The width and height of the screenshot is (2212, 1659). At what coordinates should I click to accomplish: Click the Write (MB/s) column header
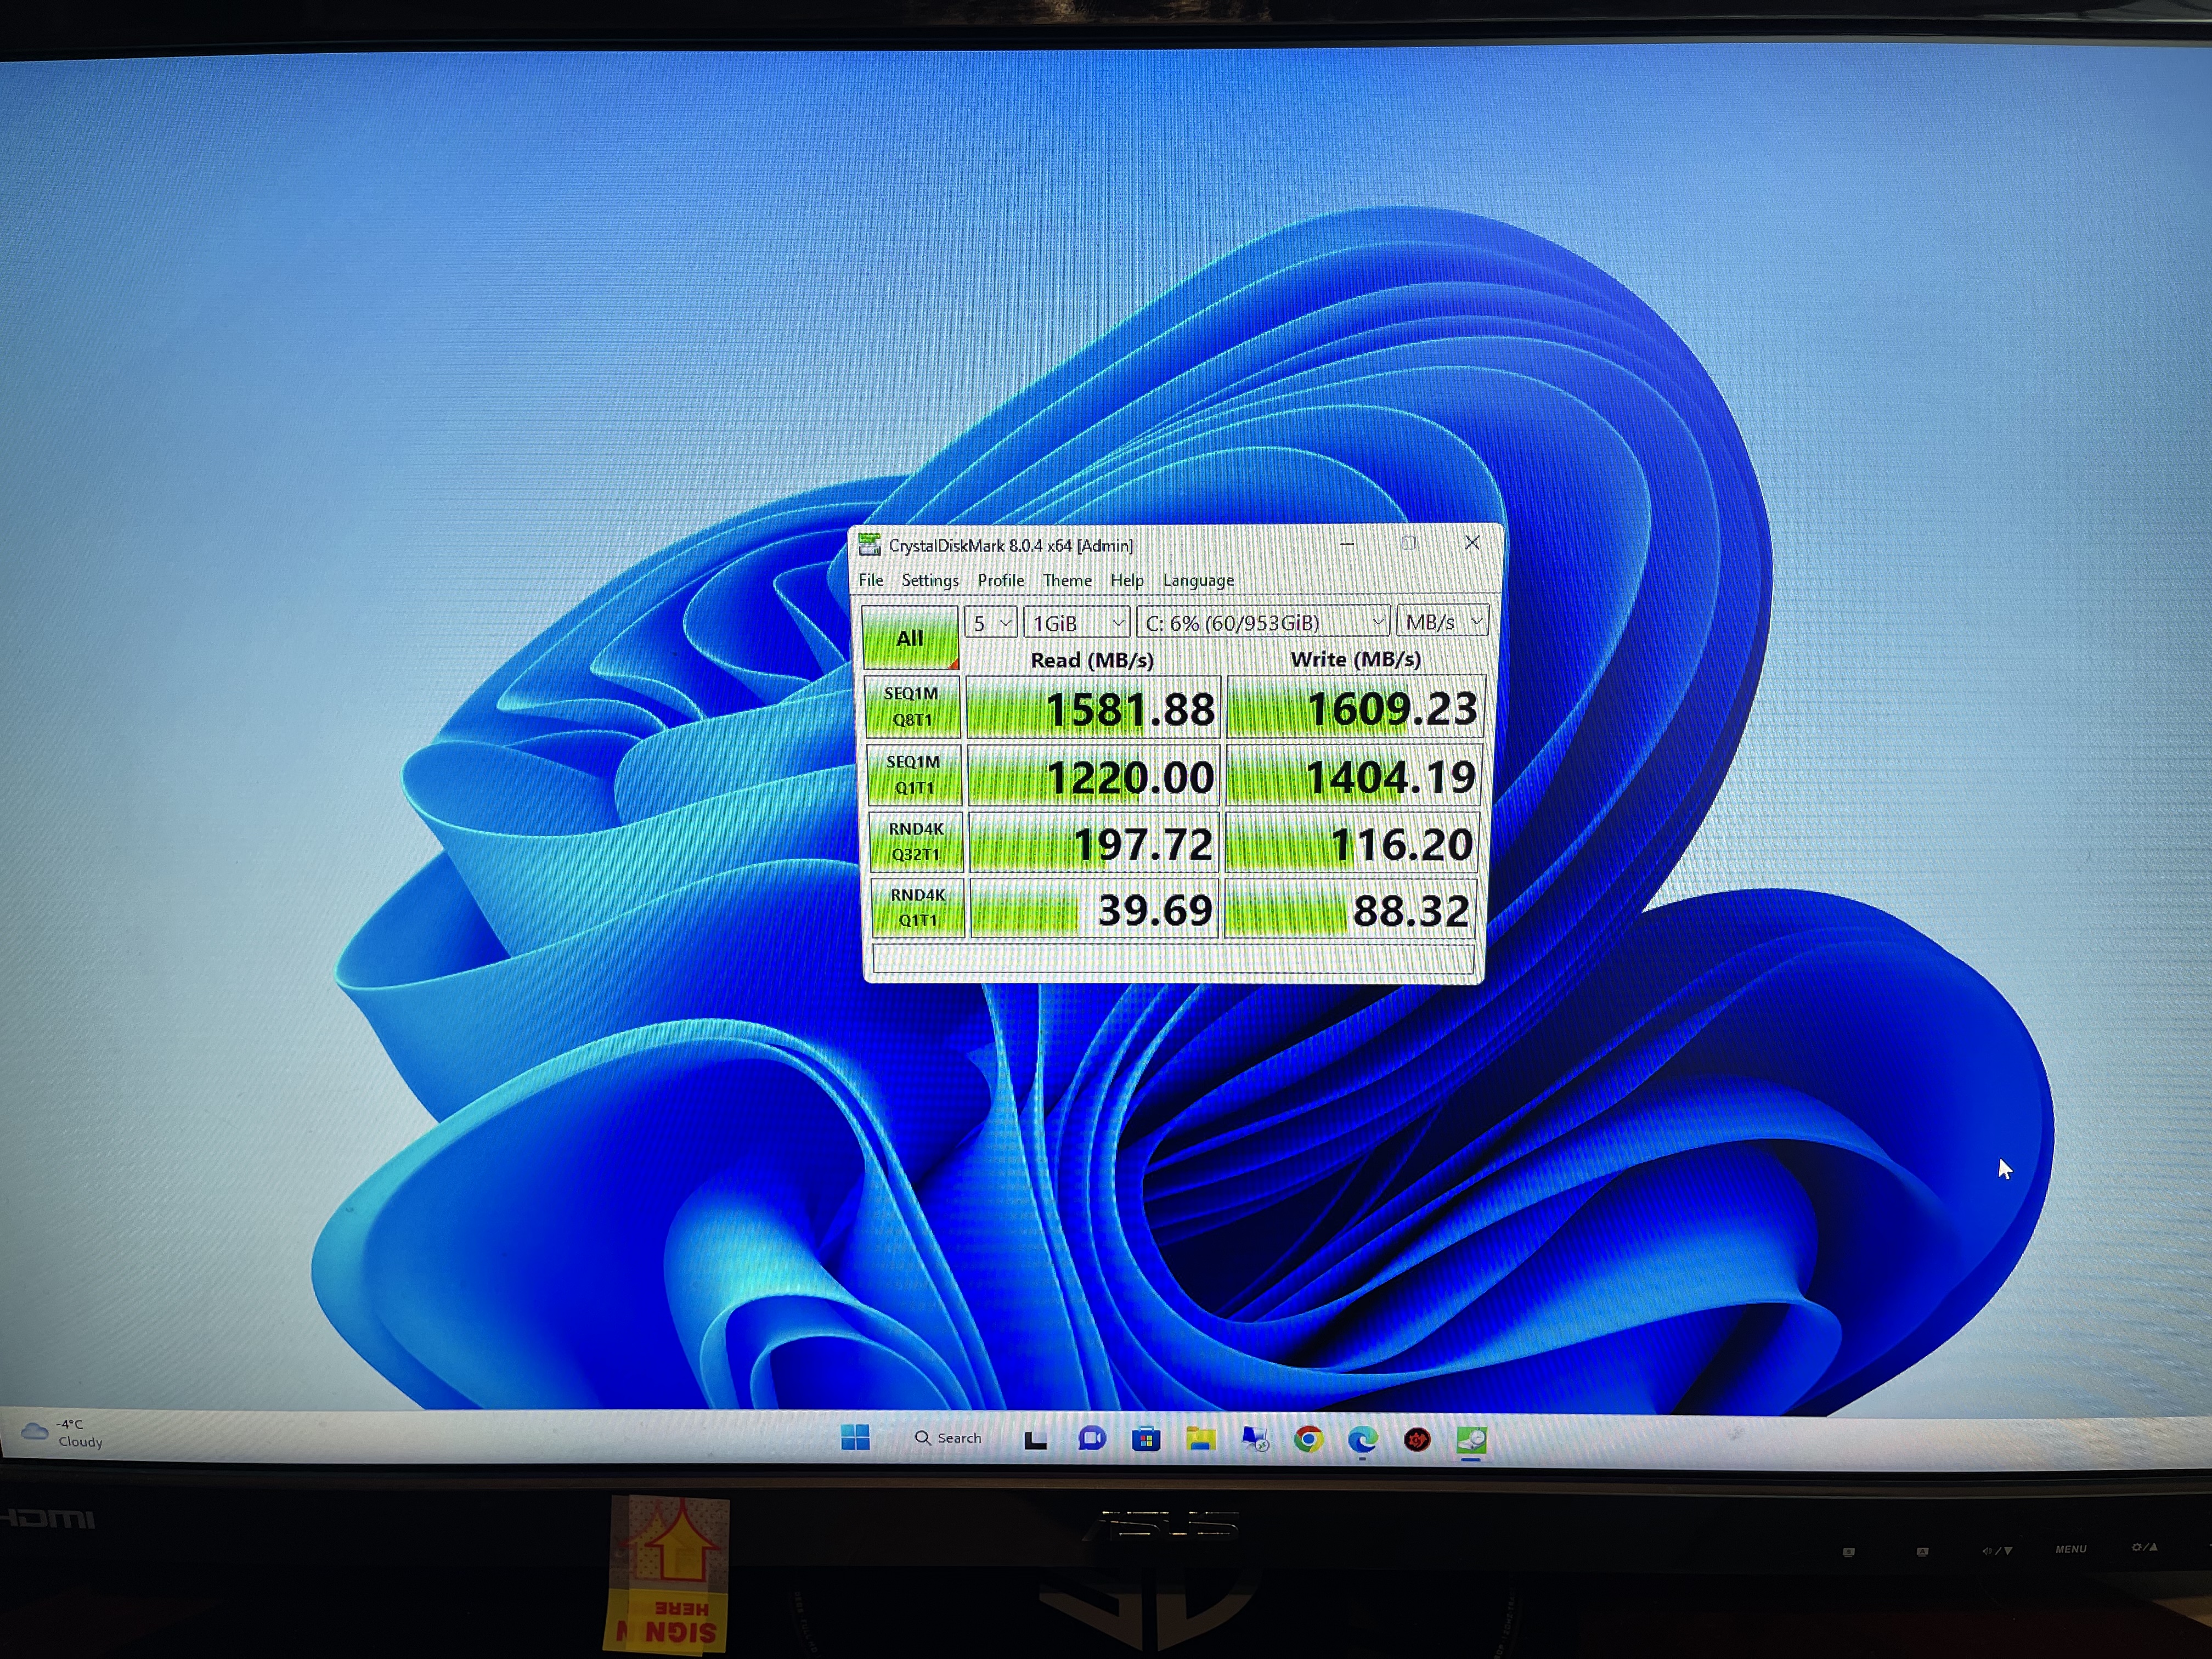pos(1355,660)
